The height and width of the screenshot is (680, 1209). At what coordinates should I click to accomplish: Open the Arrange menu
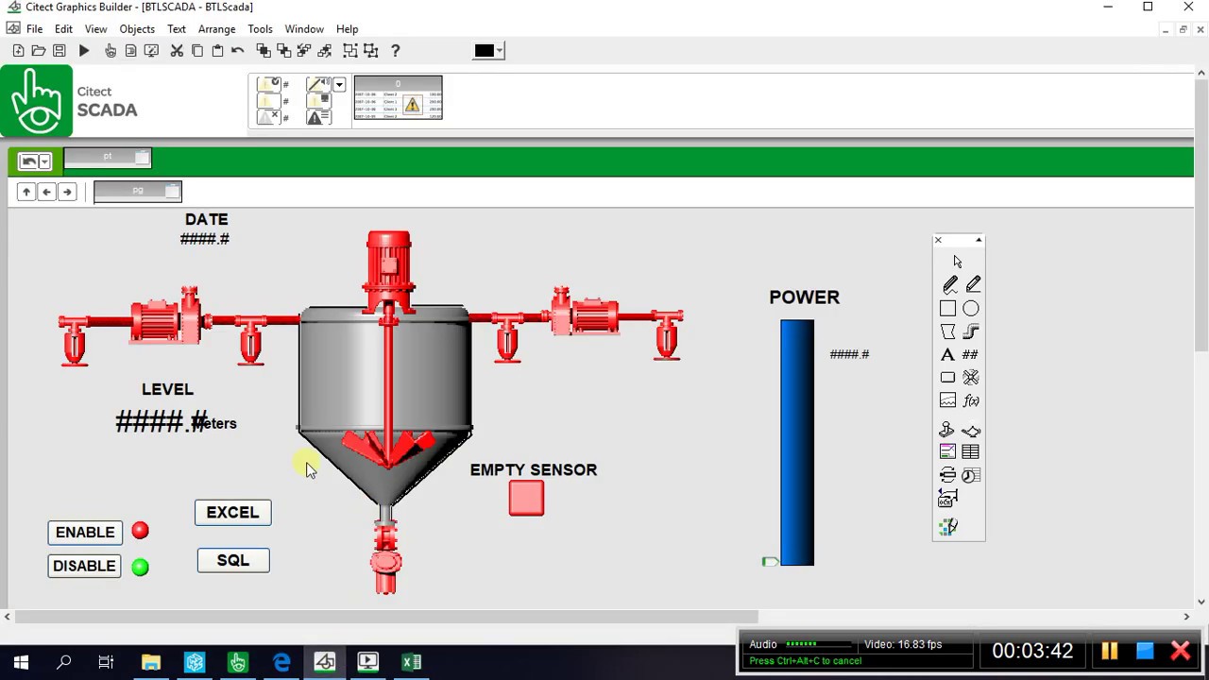click(217, 29)
